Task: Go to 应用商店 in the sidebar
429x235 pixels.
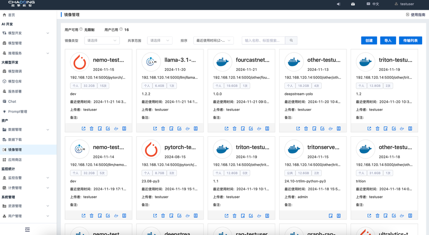Action: tap(15, 160)
